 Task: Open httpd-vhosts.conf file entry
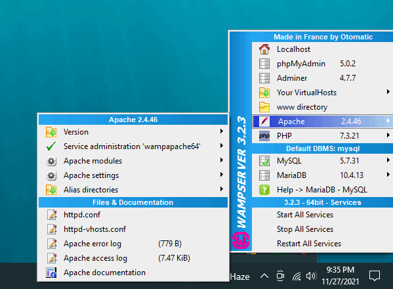[x=133, y=229]
